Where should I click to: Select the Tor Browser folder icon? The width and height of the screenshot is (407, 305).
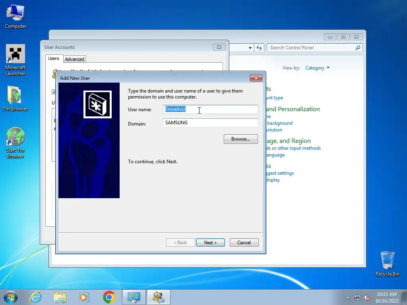click(x=16, y=98)
